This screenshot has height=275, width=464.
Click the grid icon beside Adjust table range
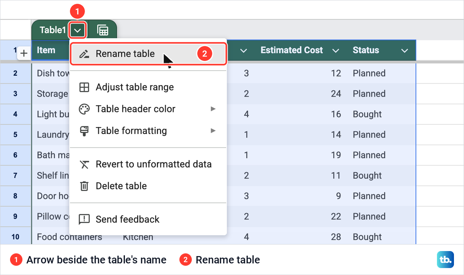84,87
